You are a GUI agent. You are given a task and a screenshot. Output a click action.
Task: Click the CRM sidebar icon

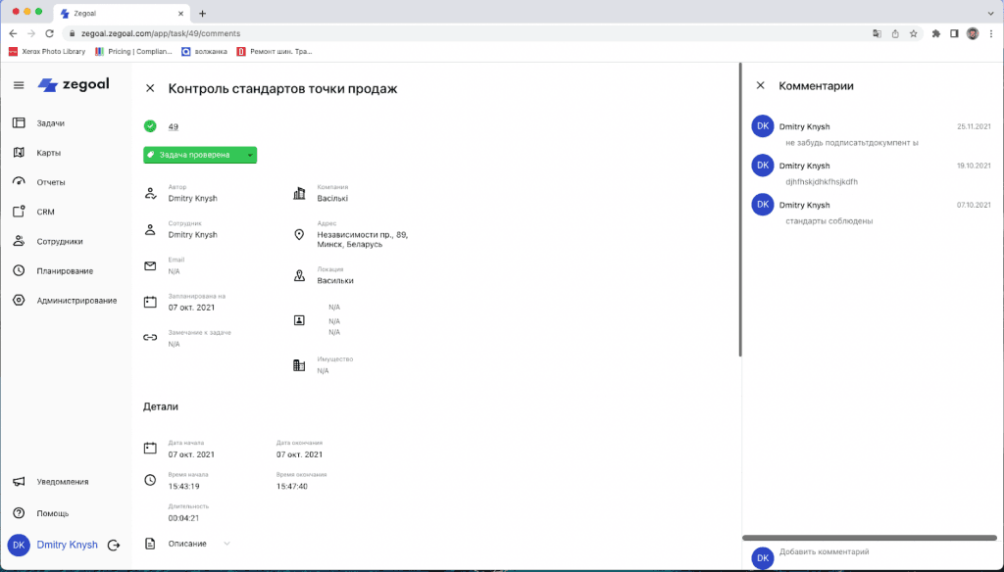pos(19,212)
